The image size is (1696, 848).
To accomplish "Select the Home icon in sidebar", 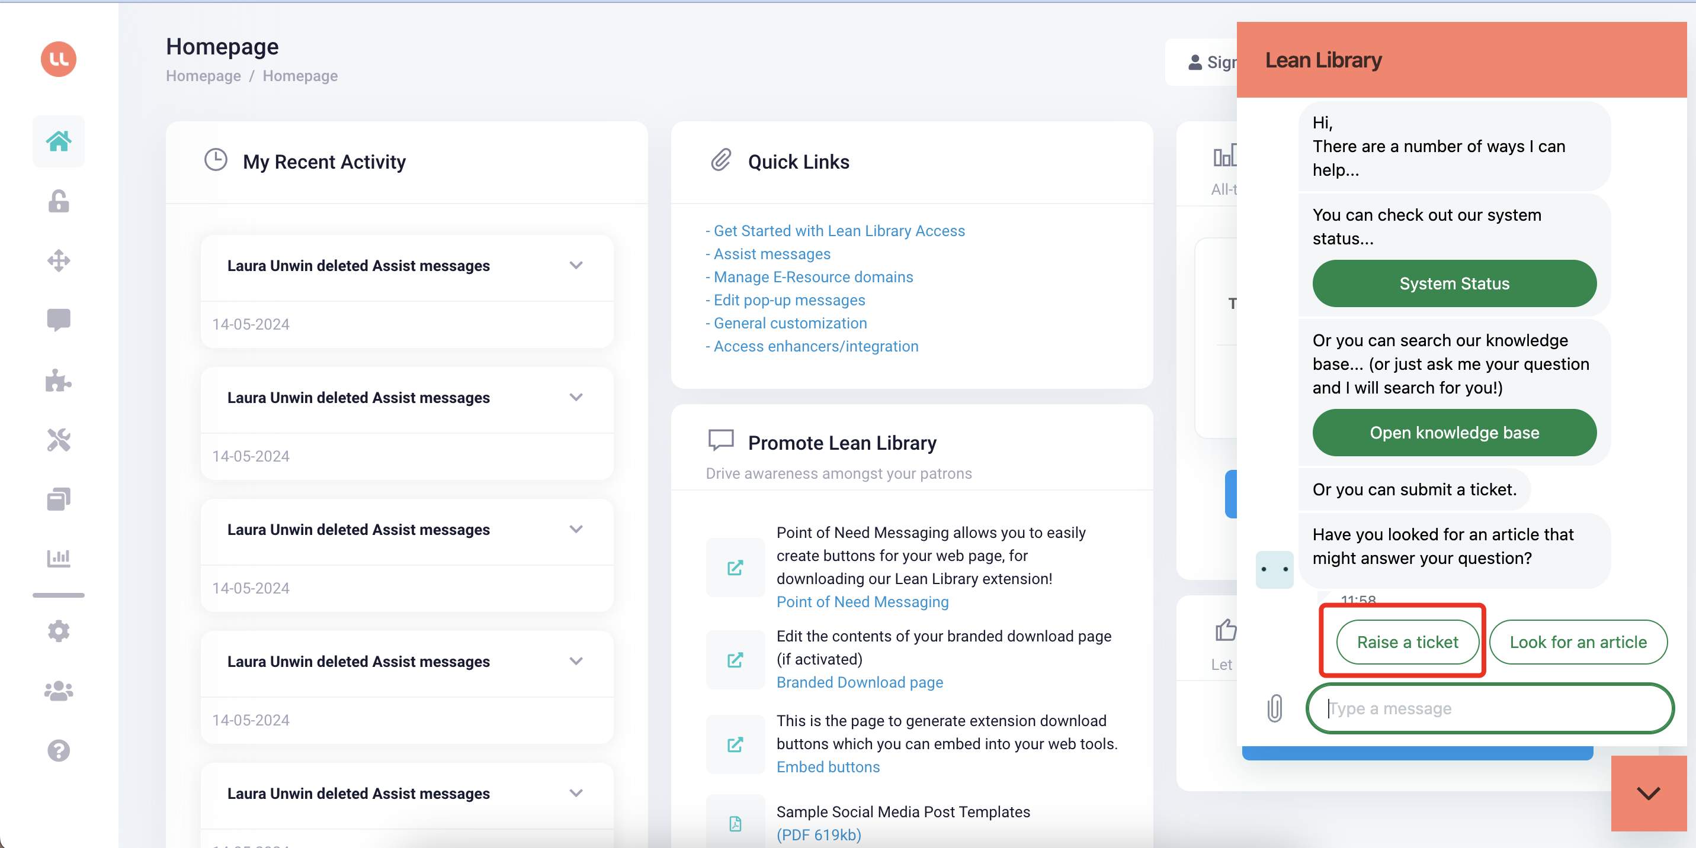I will pyautogui.click(x=59, y=141).
